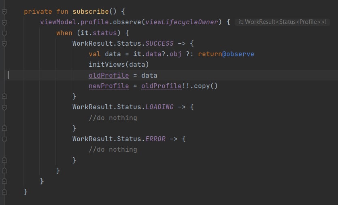
Task: Click the 'fun' keyword
Action: tap(62, 11)
